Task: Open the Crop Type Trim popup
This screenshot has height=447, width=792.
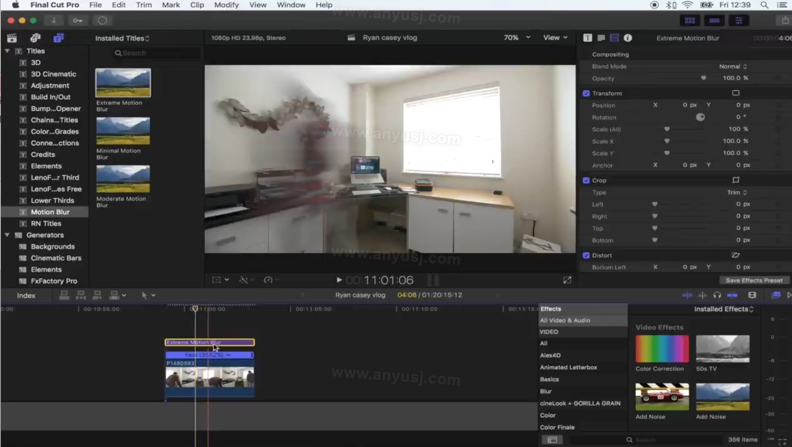Action: tap(737, 192)
